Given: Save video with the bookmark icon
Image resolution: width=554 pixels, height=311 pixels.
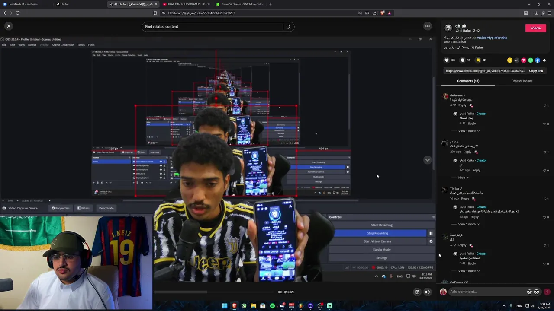Looking at the screenshot, I should point(478,60).
